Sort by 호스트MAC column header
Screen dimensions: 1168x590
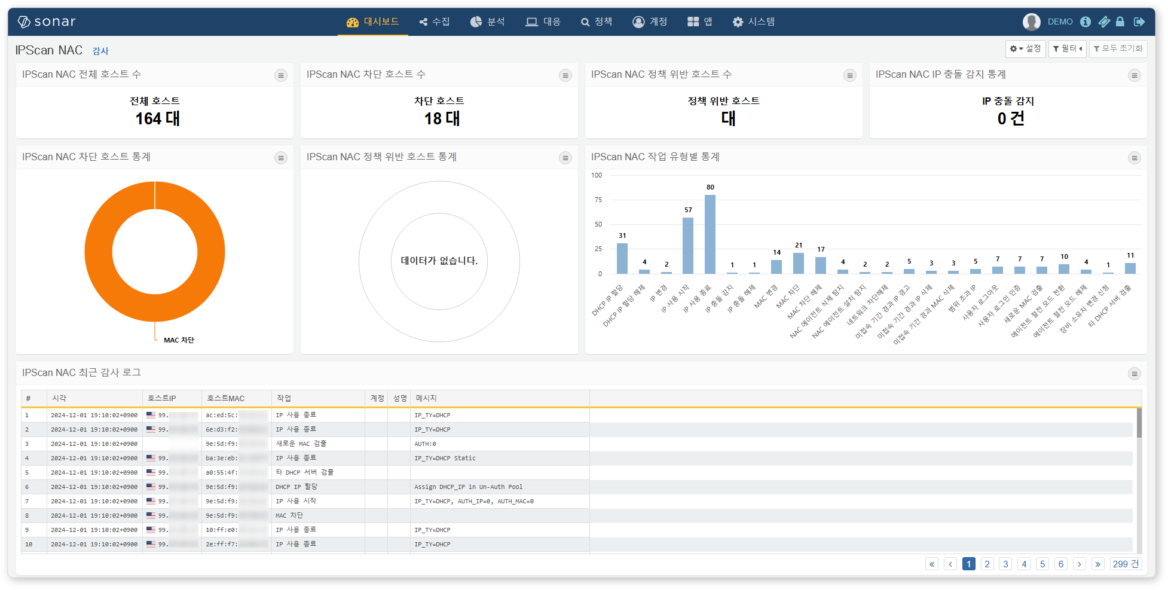237,398
